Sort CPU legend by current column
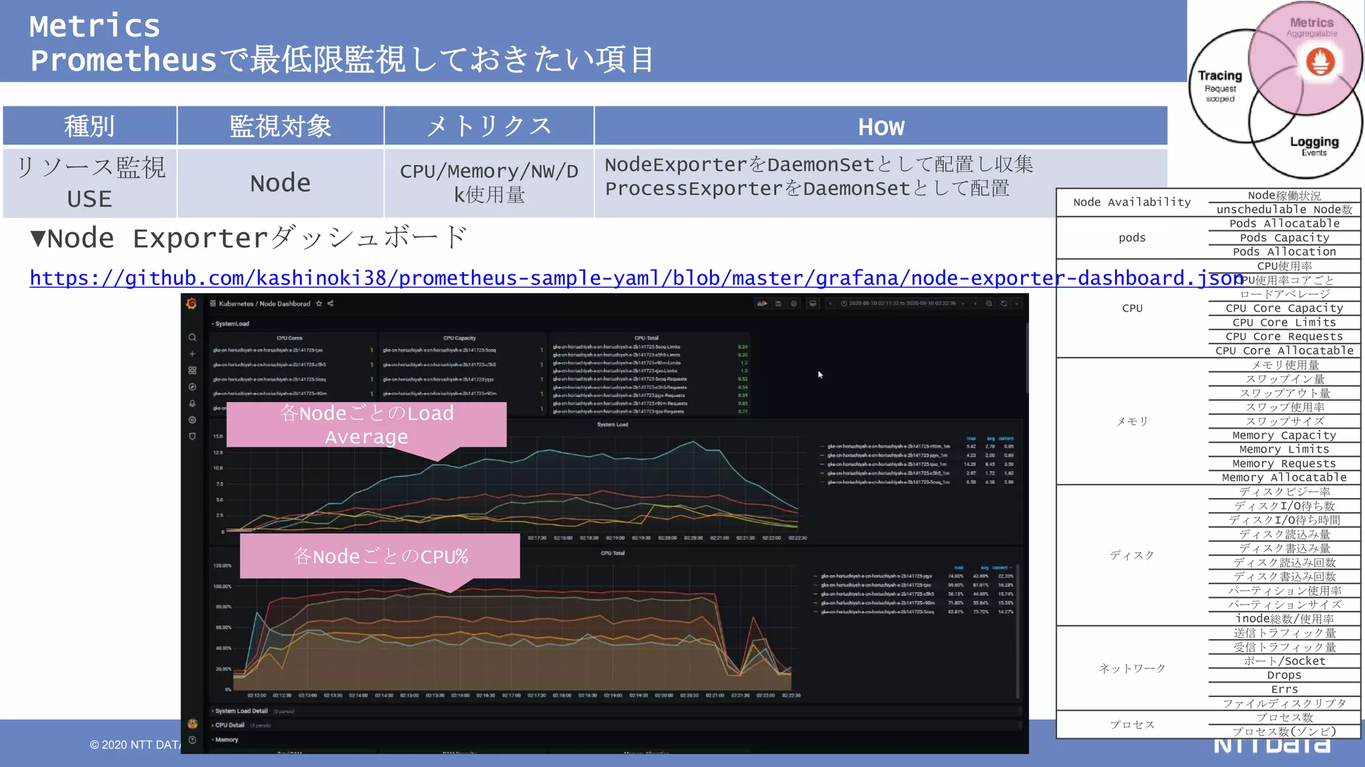The image size is (1365, 767). pos(1000,568)
